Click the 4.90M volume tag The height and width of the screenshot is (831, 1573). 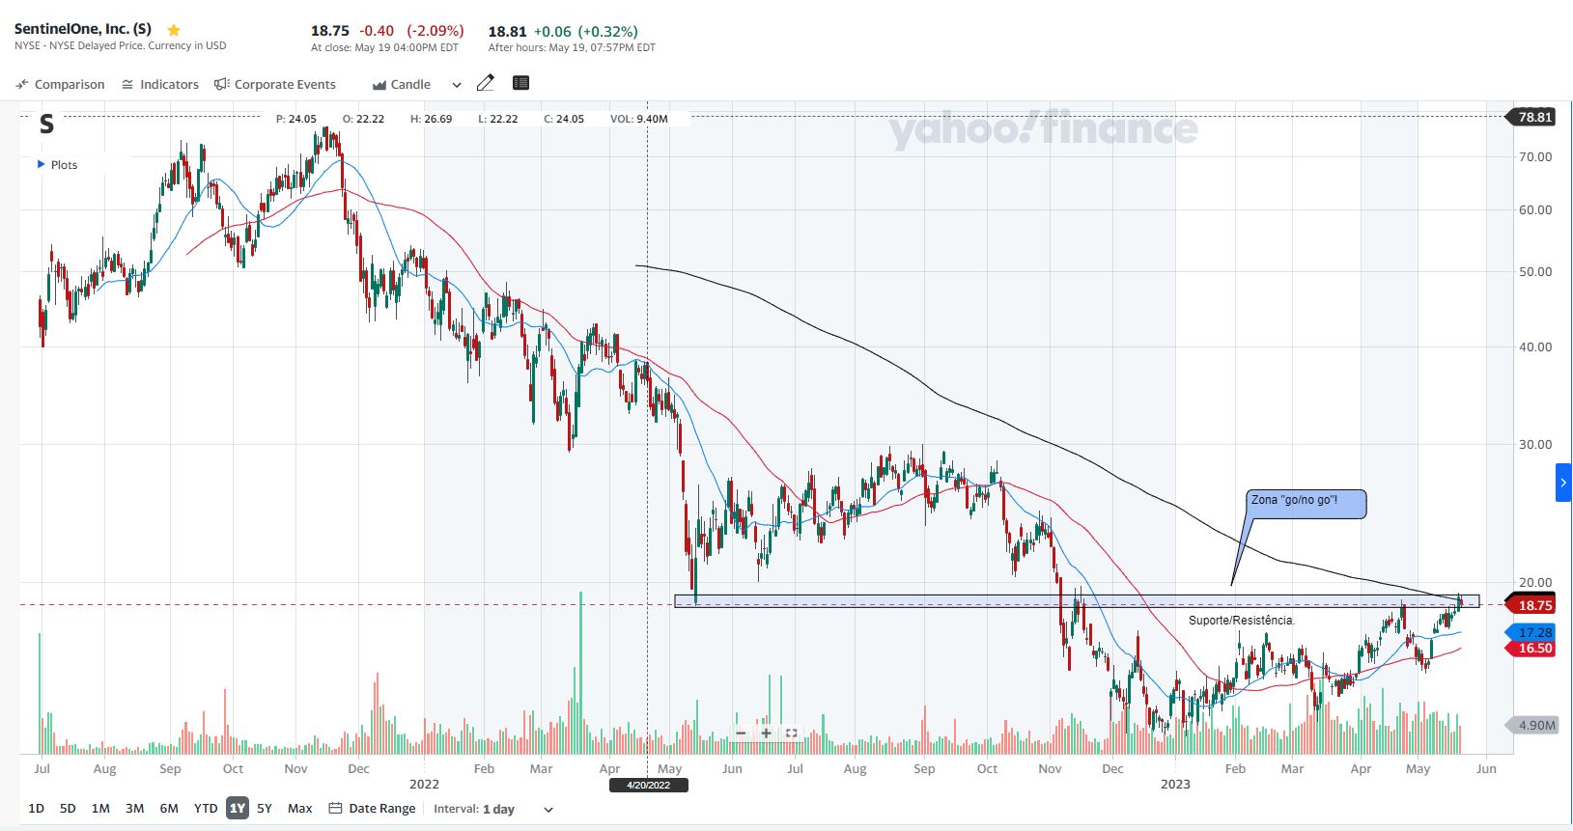(1534, 725)
